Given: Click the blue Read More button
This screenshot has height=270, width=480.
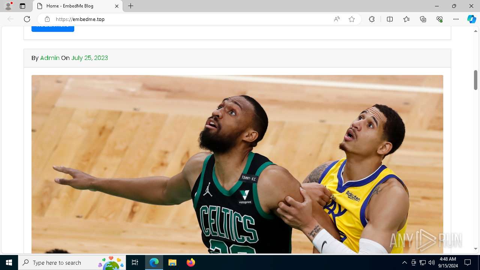Looking at the screenshot, I should (x=53, y=29).
